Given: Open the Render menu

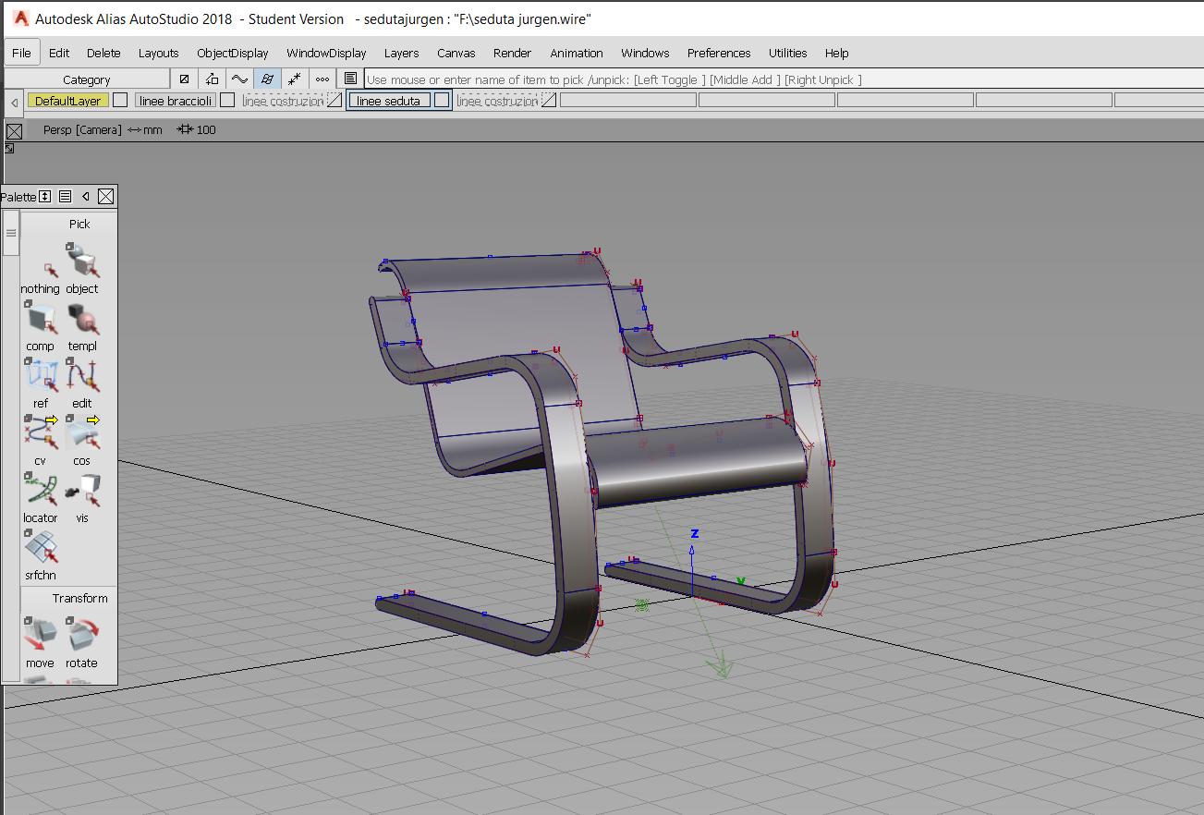Looking at the screenshot, I should tap(512, 53).
